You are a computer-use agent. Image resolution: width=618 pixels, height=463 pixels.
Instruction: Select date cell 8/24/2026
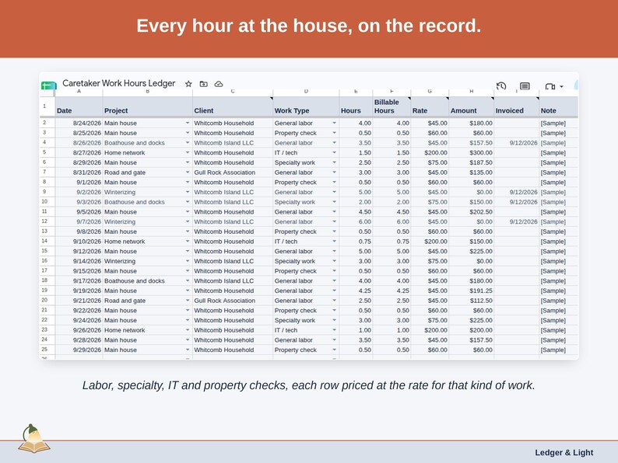pyautogui.click(x=79, y=123)
